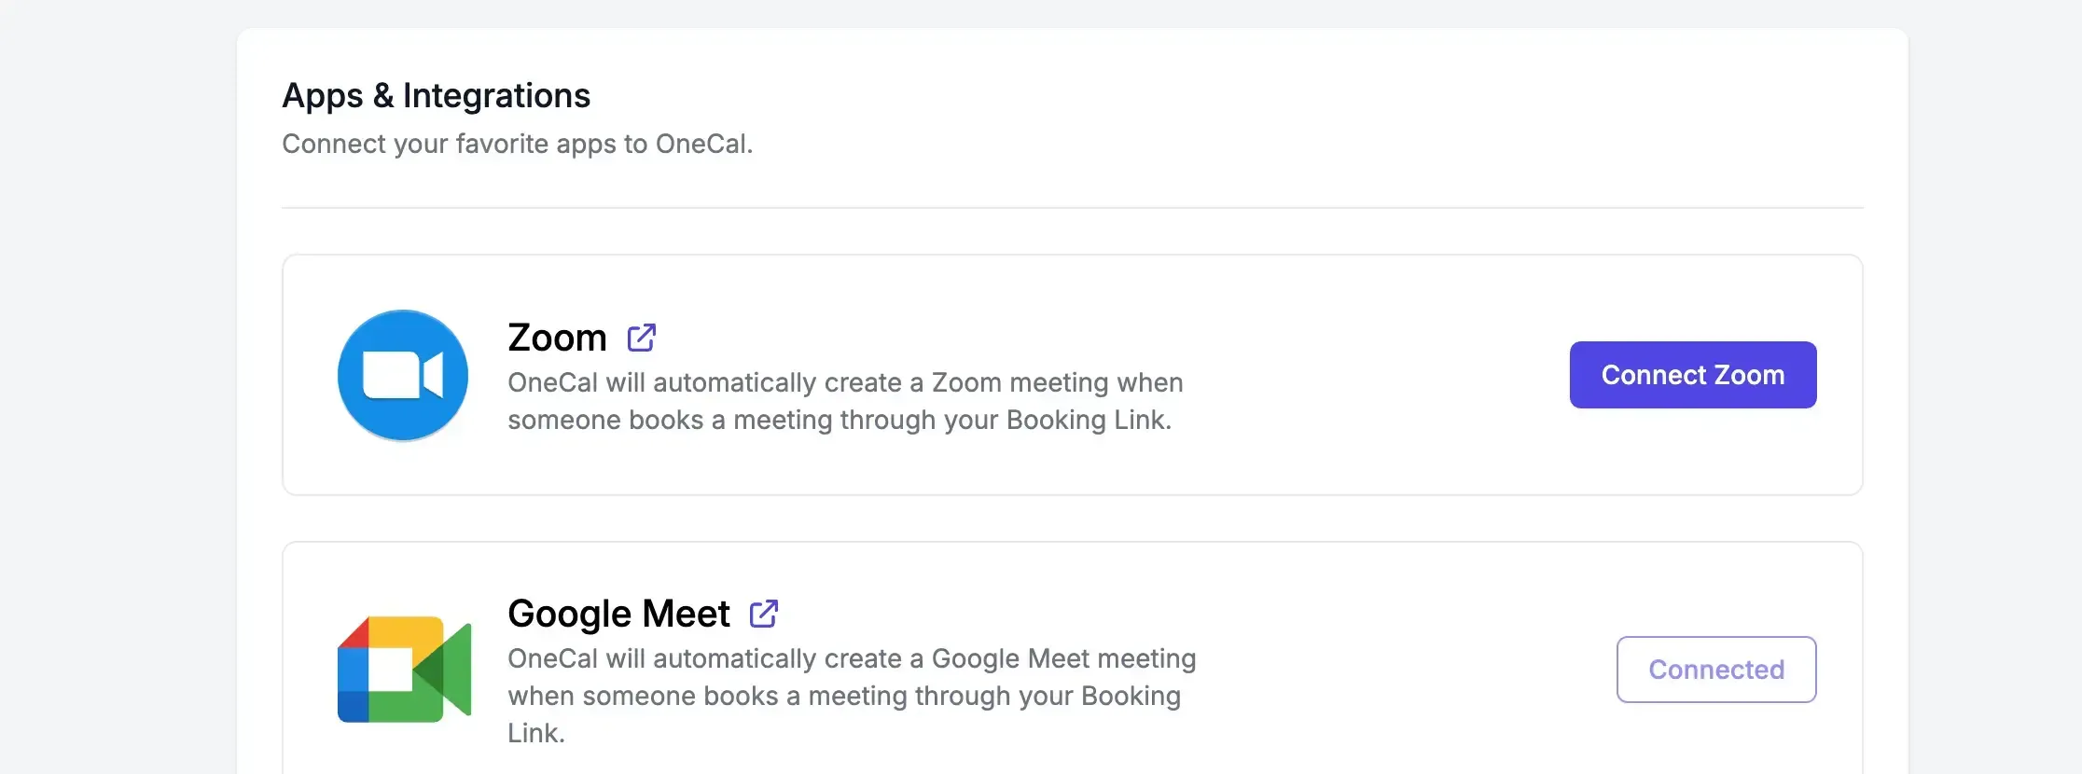Click the Apps & Integrations page title

pyautogui.click(x=437, y=94)
